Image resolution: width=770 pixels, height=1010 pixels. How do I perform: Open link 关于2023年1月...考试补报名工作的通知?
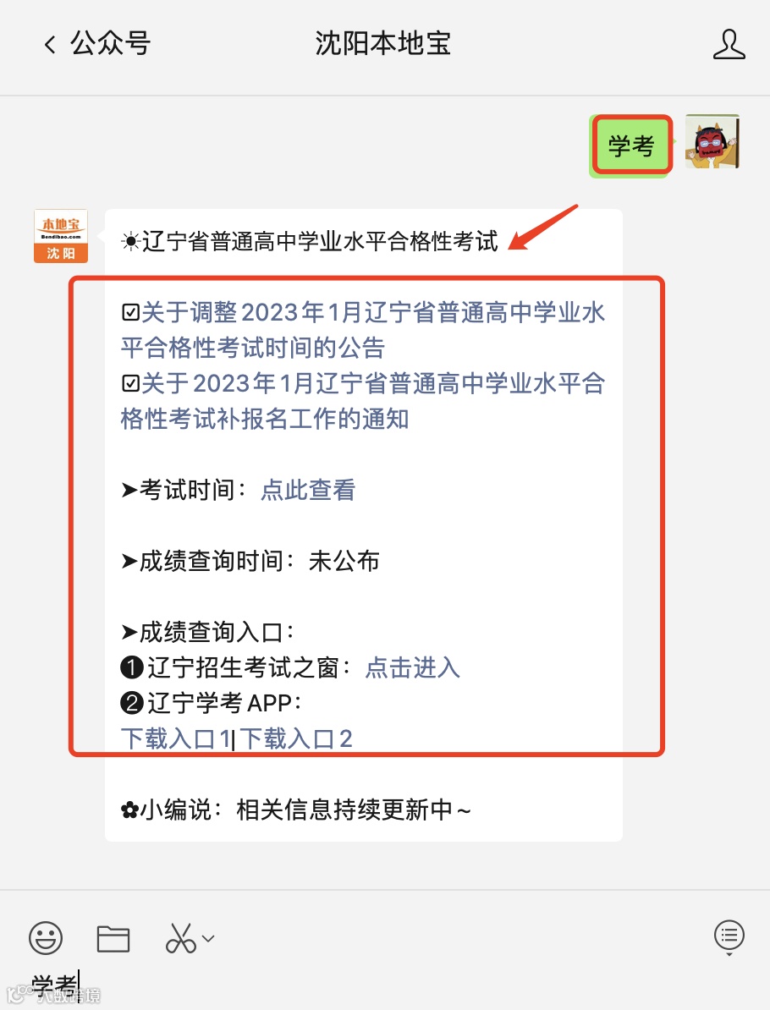pyautogui.click(x=363, y=401)
